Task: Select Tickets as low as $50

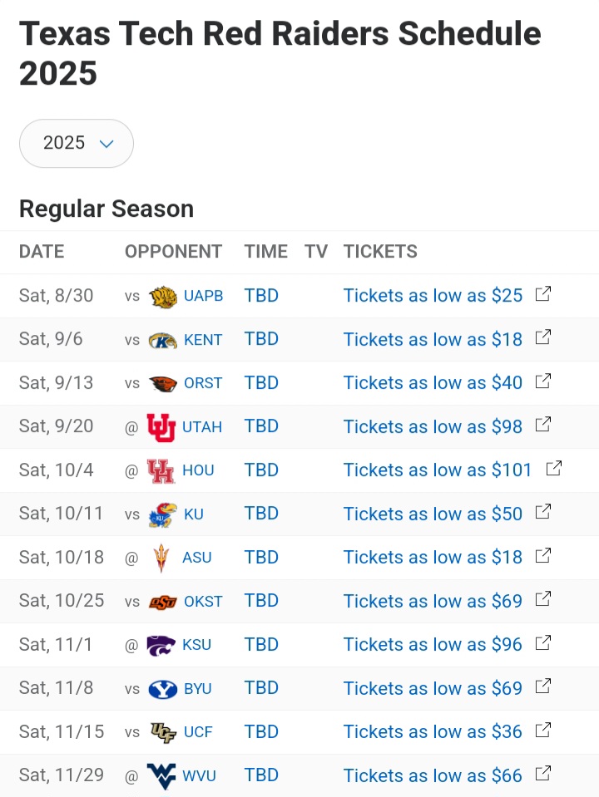Action: 433,514
